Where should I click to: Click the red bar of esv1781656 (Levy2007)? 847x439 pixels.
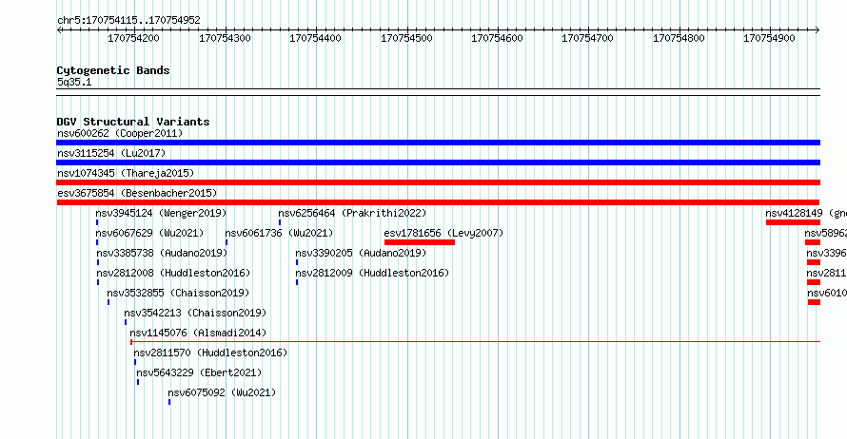[419, 242]
